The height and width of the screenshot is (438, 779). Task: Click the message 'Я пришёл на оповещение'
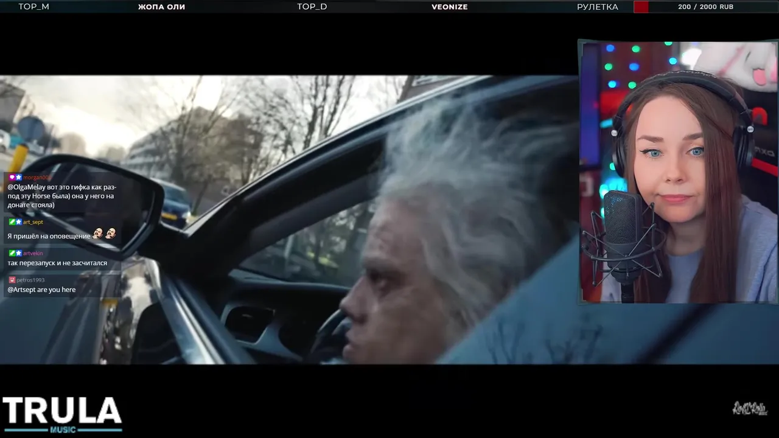(49, 236)
